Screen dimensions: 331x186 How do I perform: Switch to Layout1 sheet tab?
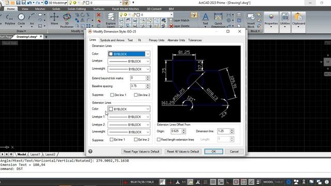(35, 154)
